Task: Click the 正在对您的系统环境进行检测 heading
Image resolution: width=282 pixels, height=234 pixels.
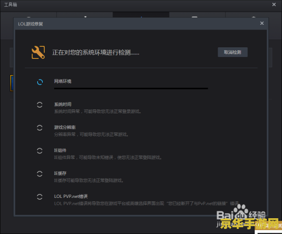Action: point(96,52)
